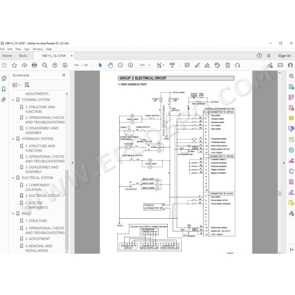Close the Bookmarks panel
The image size is (295, 295).
[64, 75]
